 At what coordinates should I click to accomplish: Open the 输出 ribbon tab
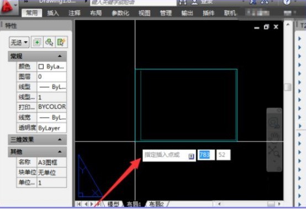[187, 13]
